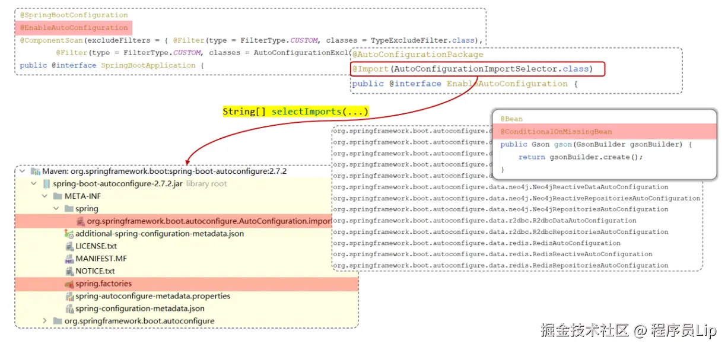Expand the org.springframework.boot.autoconfigure package
Screen dimensions: 728x350
(x=44, y=321)
